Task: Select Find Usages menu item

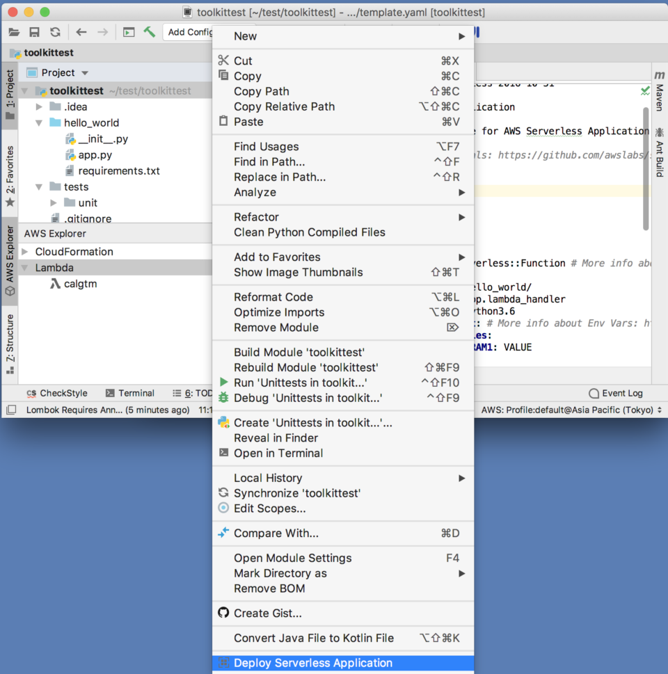Action: click(x=343, y=147)
